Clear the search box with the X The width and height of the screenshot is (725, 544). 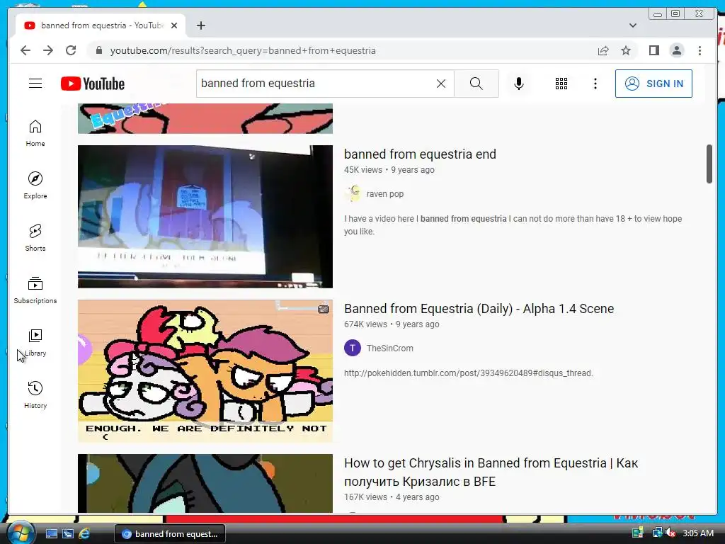441,84
